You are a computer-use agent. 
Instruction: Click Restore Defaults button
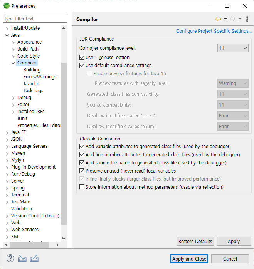tap(195, 241)
